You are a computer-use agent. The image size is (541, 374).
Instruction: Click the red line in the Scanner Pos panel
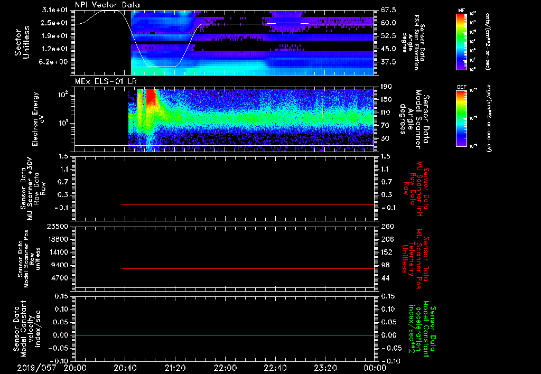tap(248, 268)
